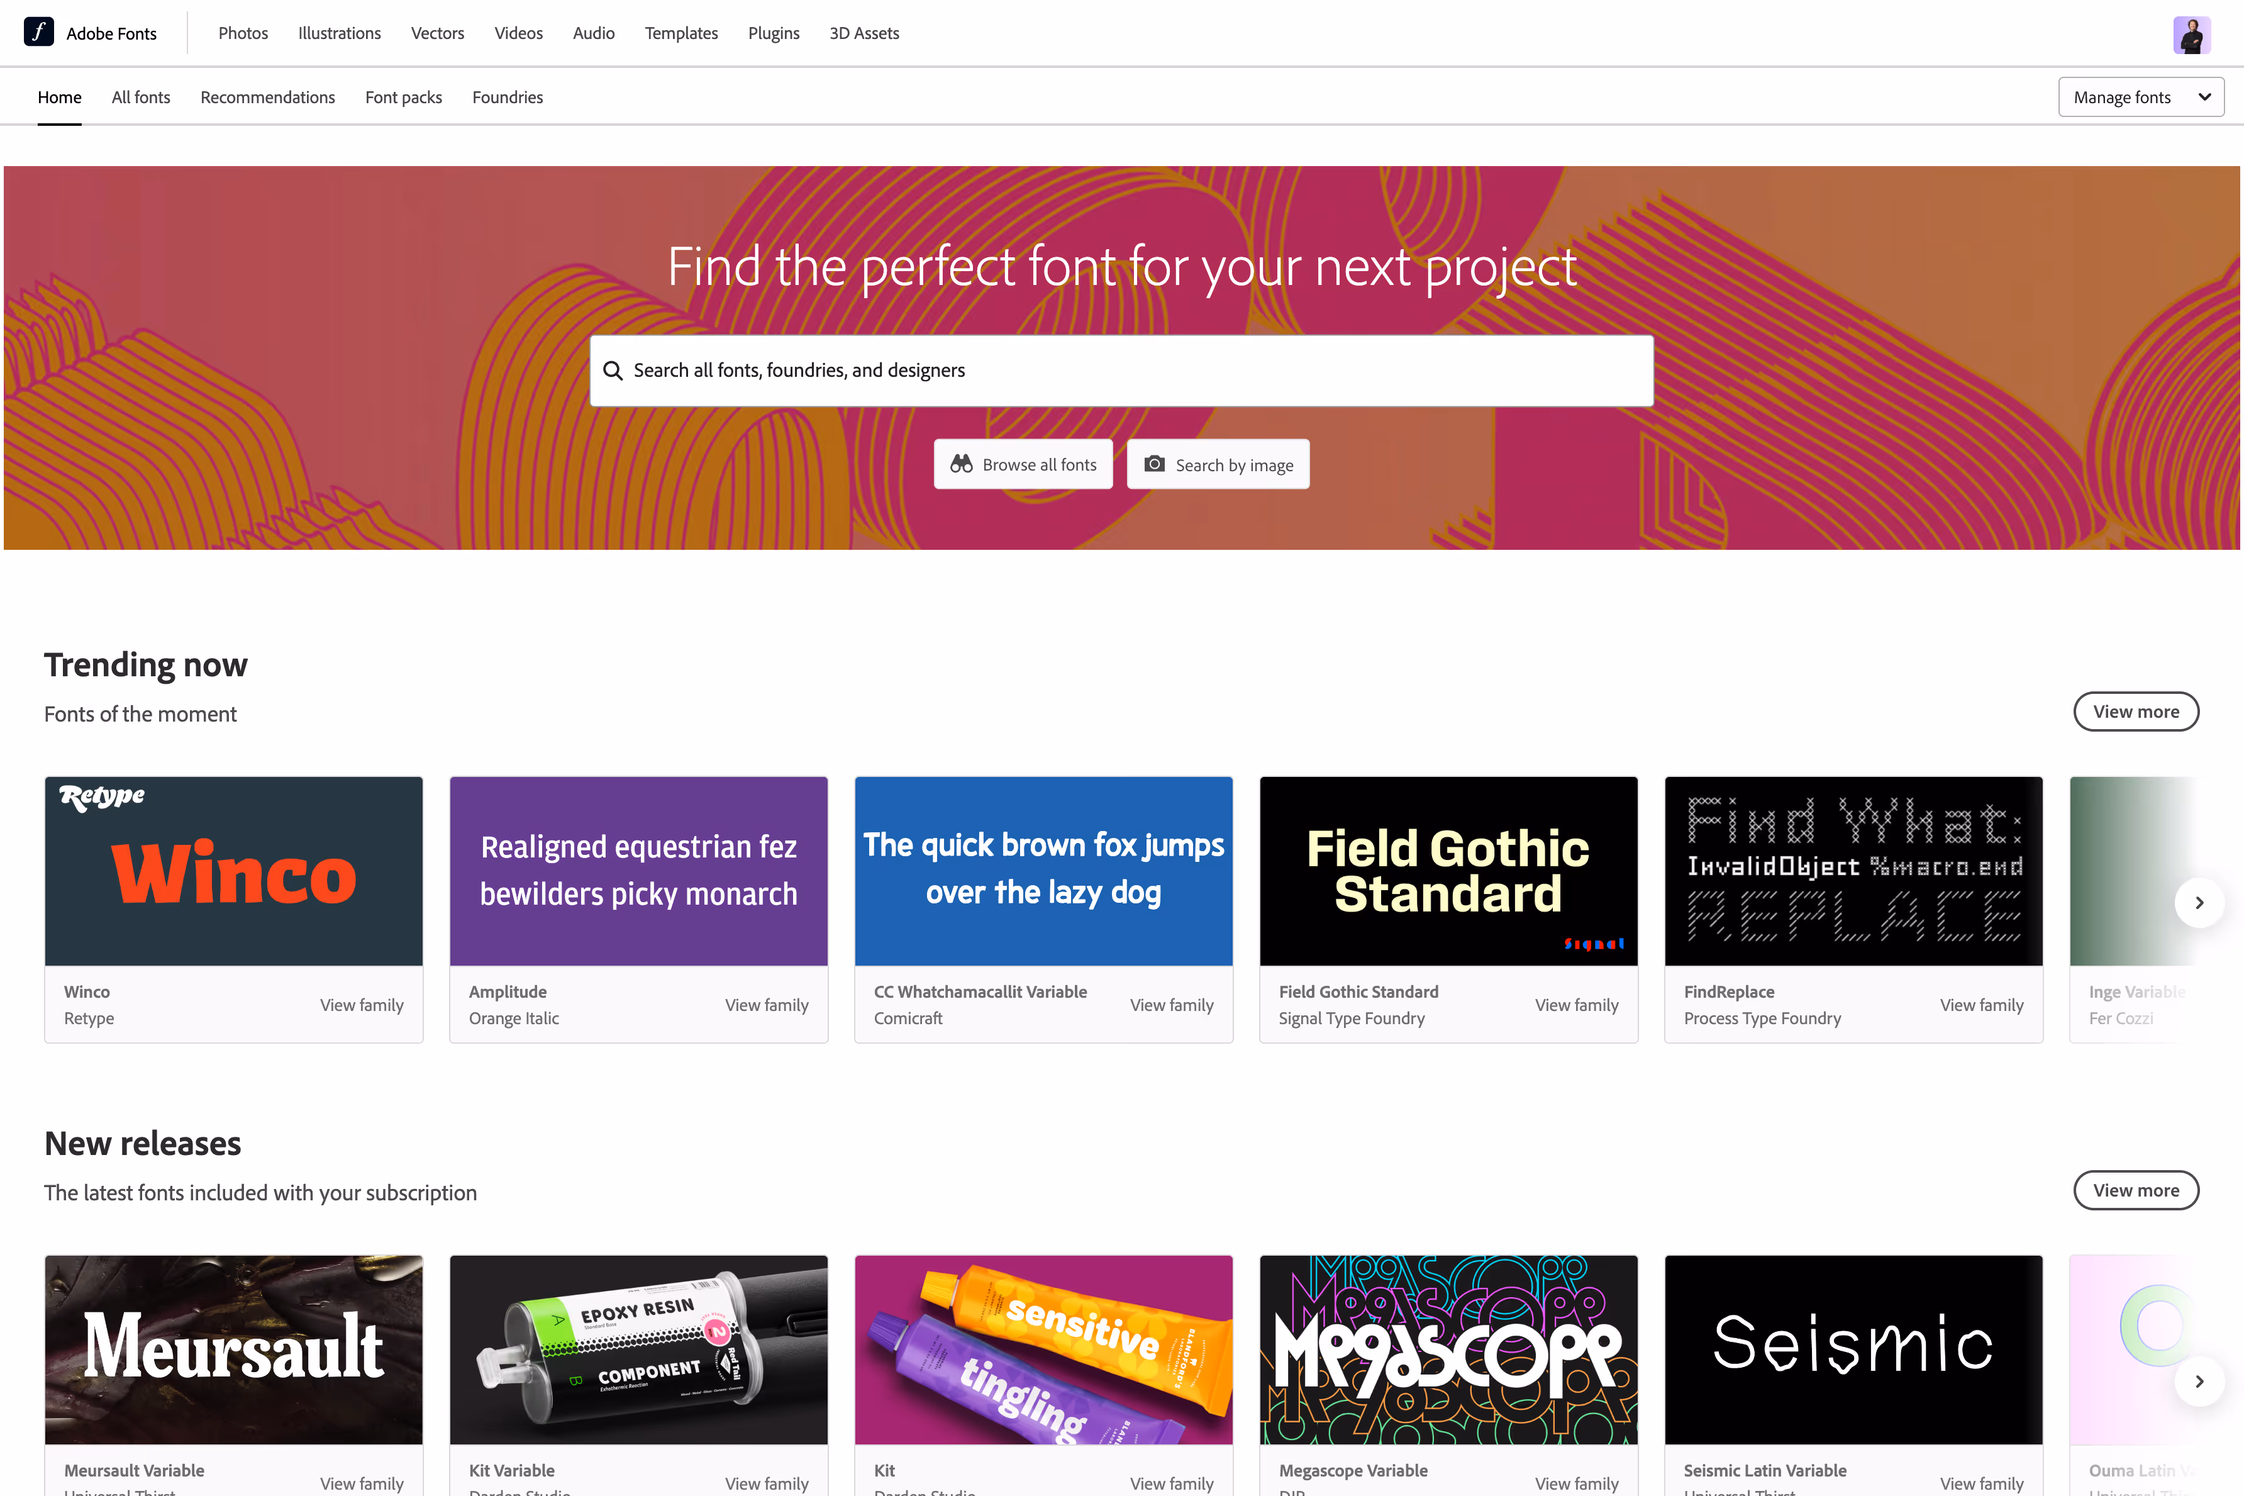Switch to the Foundries tab

tap(508, 98)
